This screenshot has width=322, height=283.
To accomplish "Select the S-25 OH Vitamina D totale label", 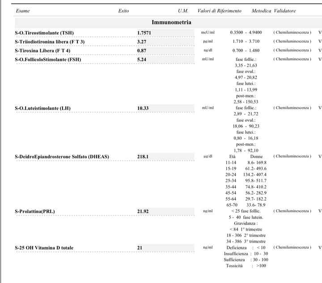I will (x=44, y=248).
